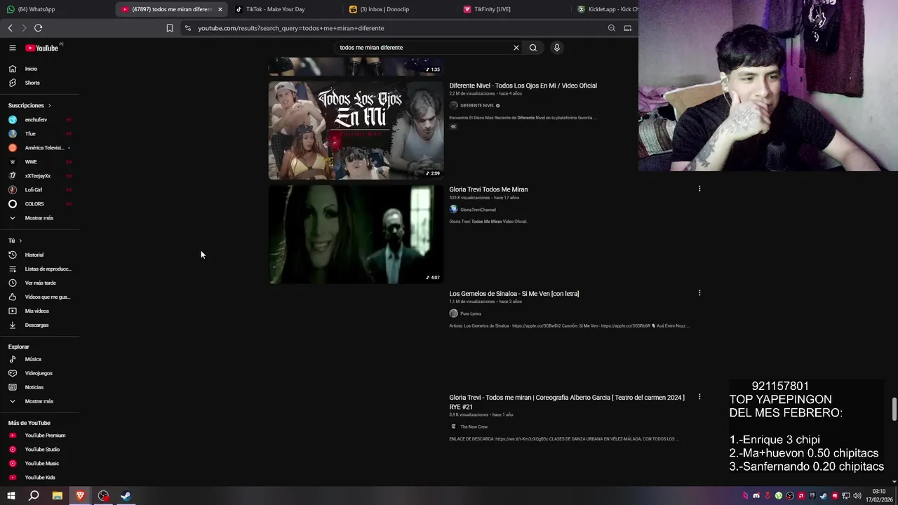Browse Noticias under Explorar

pyautogui.click(x=39, y=387)
